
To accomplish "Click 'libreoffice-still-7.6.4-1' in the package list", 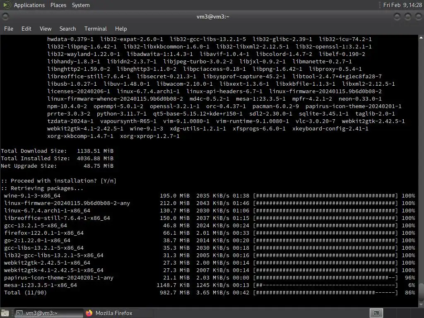I will (x=89, y=77).
